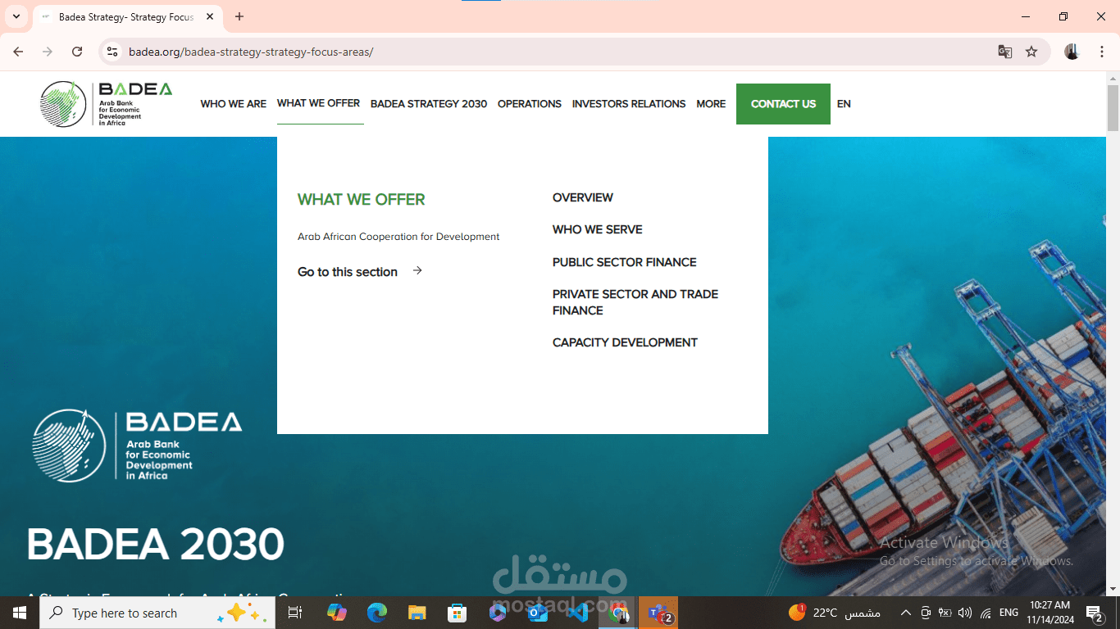Open the volume control in system tray
1120x629 pixels.
click(x=964, y=613)
